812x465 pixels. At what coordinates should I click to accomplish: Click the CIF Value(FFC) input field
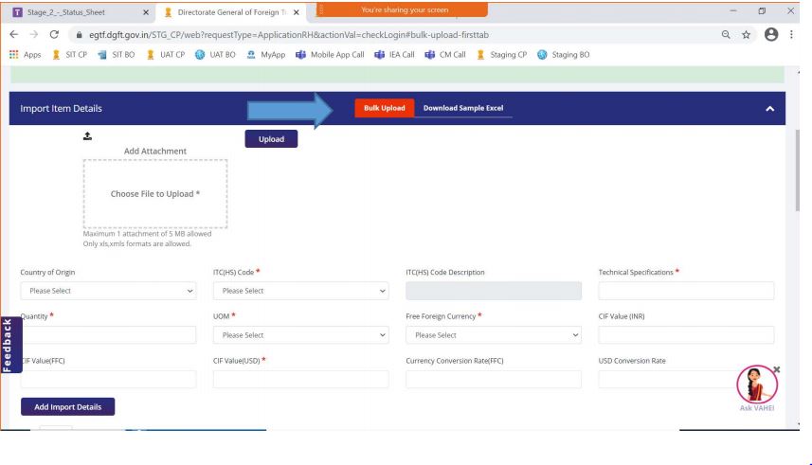(108, 380)
